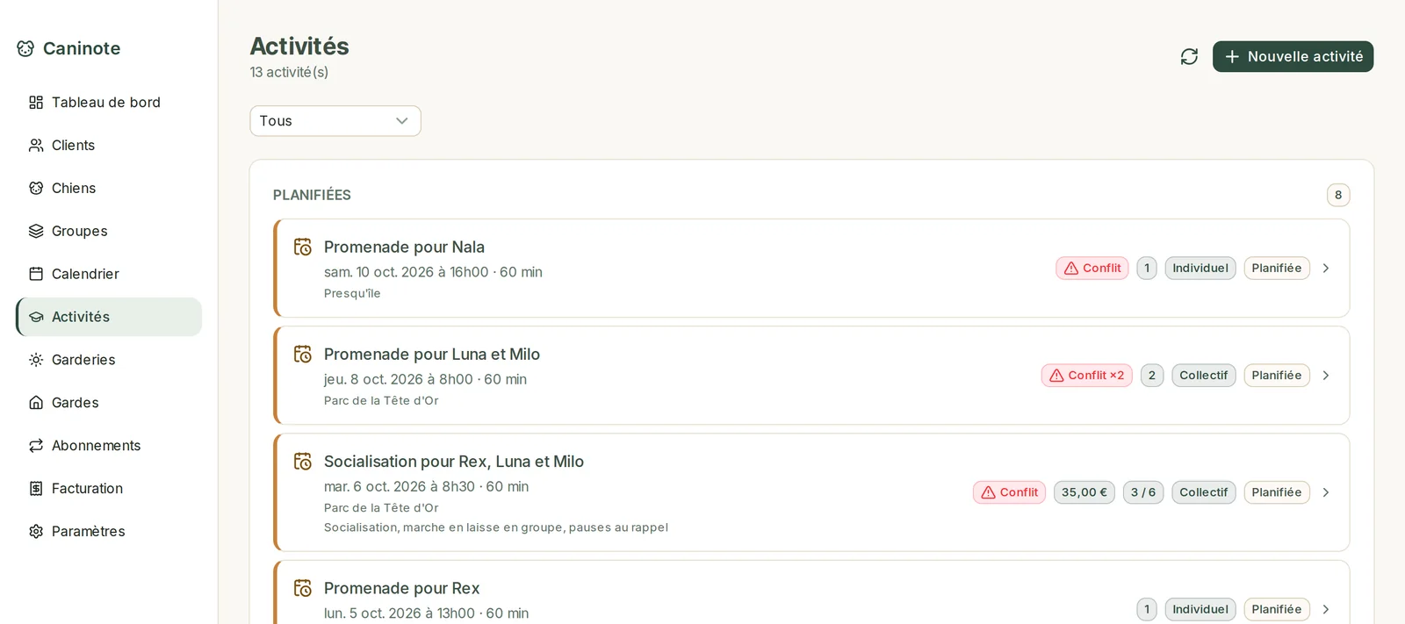Image resolution: width=1405 pixels, height=624 pixels.
Task: Click the 3 / 6 participants tag
Action: click(1143, 492)
